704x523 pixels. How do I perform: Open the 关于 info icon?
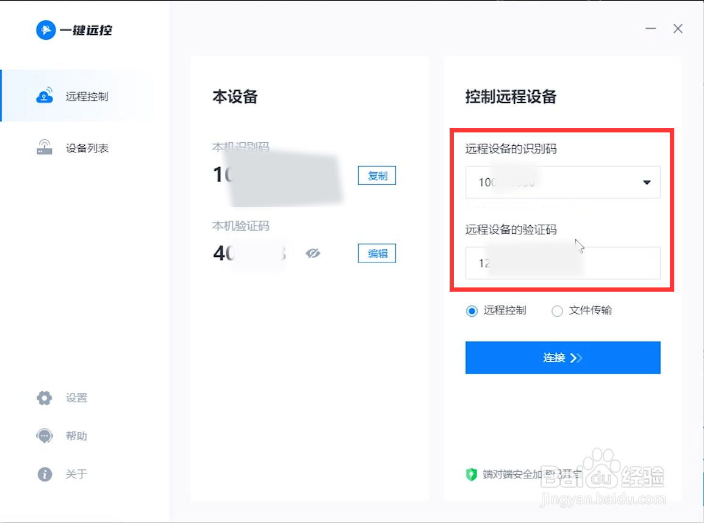[x=44, y=474]
